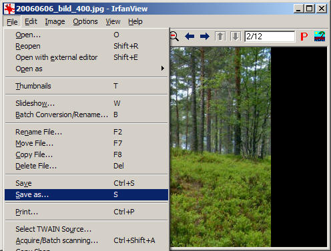Minimize the IrfanView window
This screenshot has width=331, height=251.
(x=298, y=9)
